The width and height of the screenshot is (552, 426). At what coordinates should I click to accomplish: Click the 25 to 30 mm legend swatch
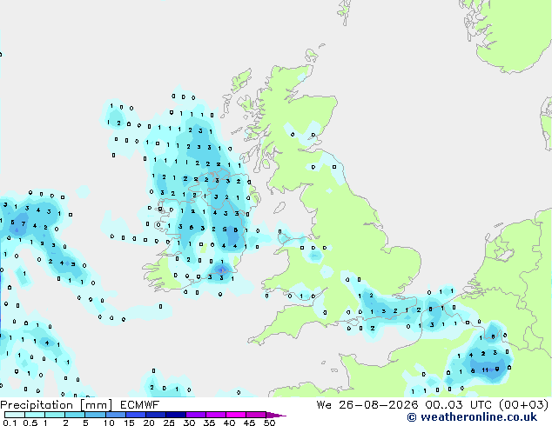pos(175,415)
